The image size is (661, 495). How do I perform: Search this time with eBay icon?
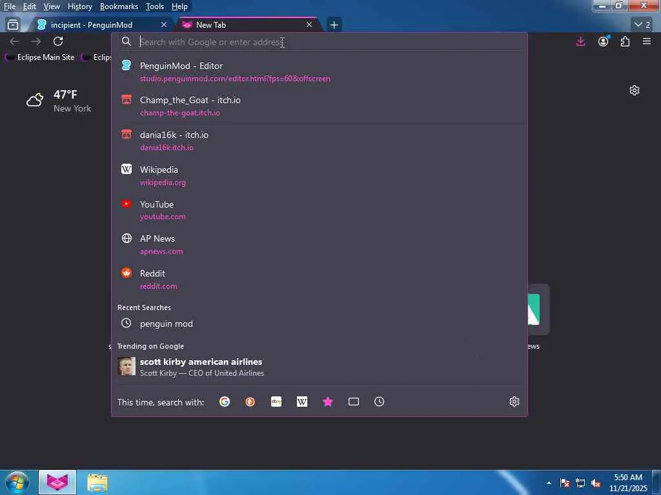pyautogui.click(x=276, y=402)
